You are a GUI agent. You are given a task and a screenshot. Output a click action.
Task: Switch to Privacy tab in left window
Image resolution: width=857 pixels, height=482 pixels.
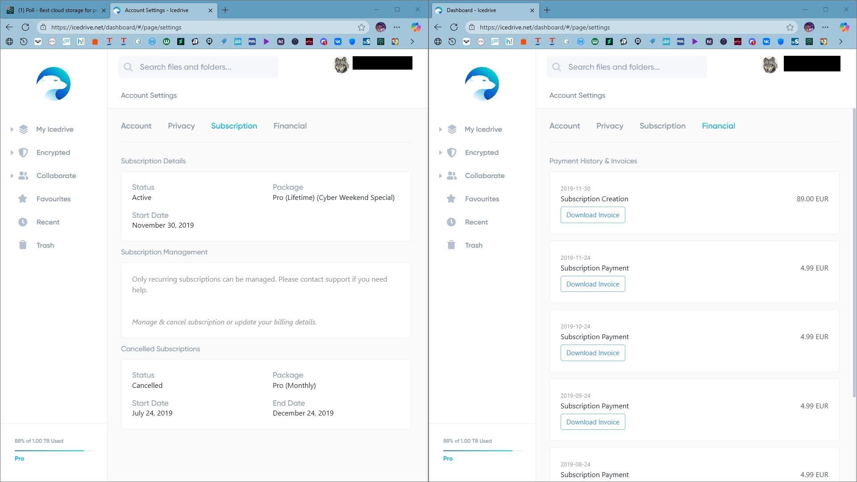(181, 126)
